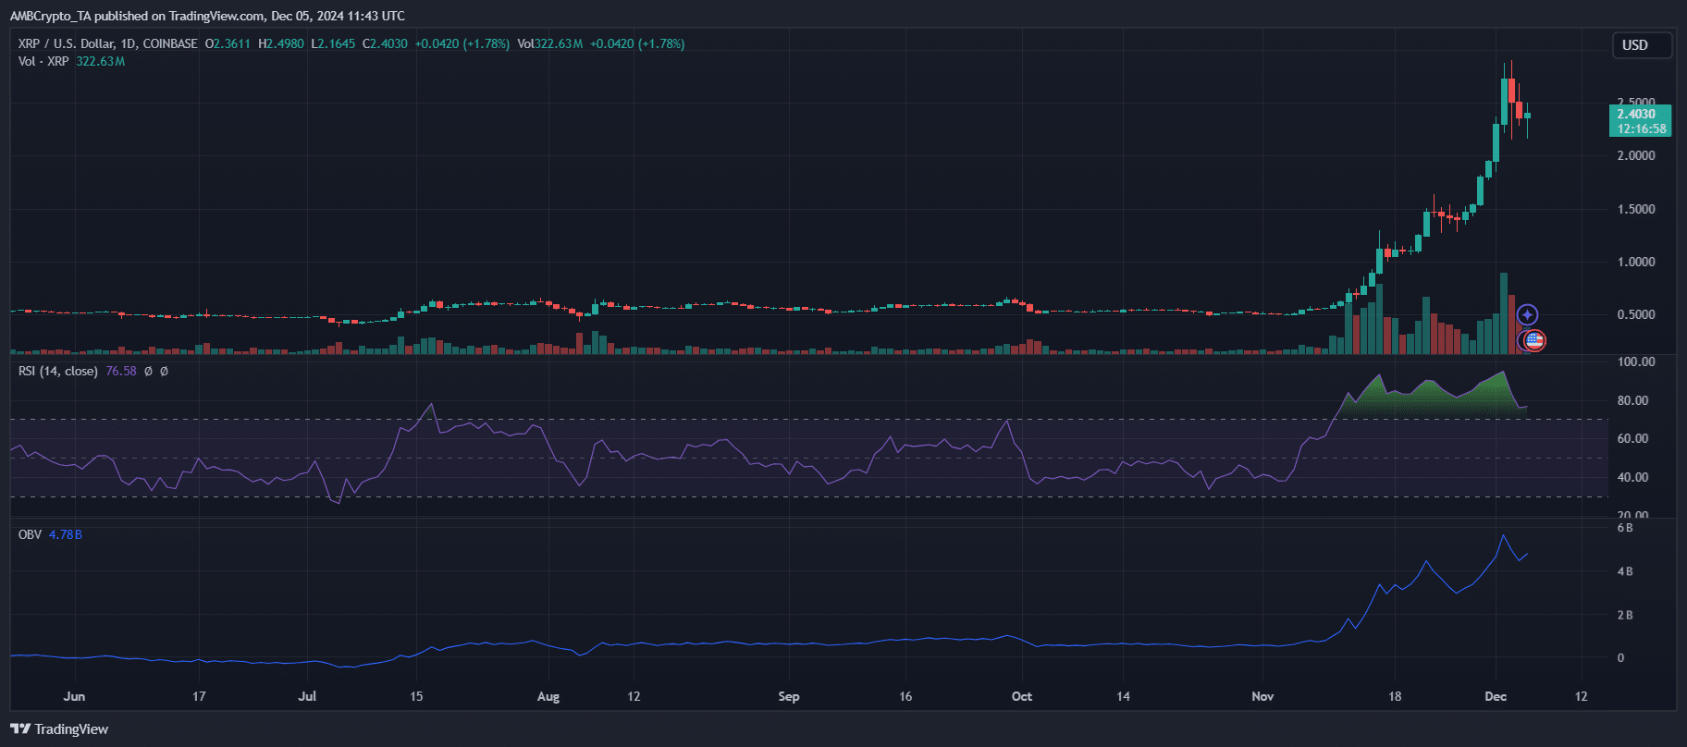Click the Vol322.63M value in the header
The height and width of the screenshot is (747, 1687).
click(x=550, y=43)
